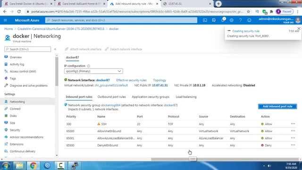Screen dimensions: 302x170
Task: Launch Cloud Shell from the top bar
Action: click(x=205, y=20)
